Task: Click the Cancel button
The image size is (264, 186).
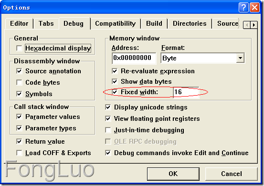Action: tap(232, 174)
